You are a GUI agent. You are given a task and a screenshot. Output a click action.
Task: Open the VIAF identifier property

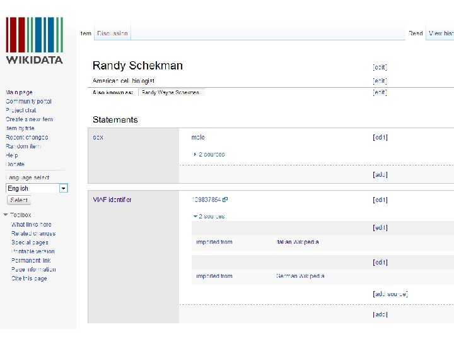112,200
